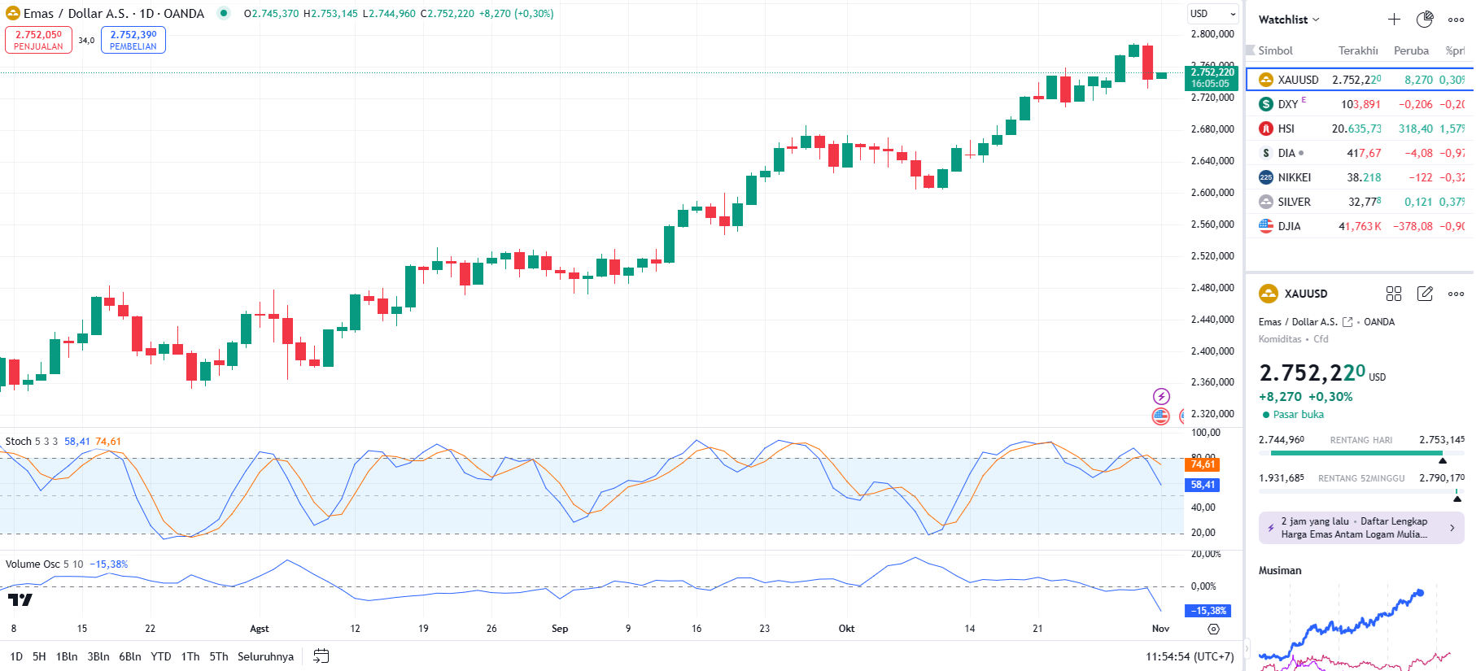Expand the USD currency dropdown

[x=1212, y=14]
